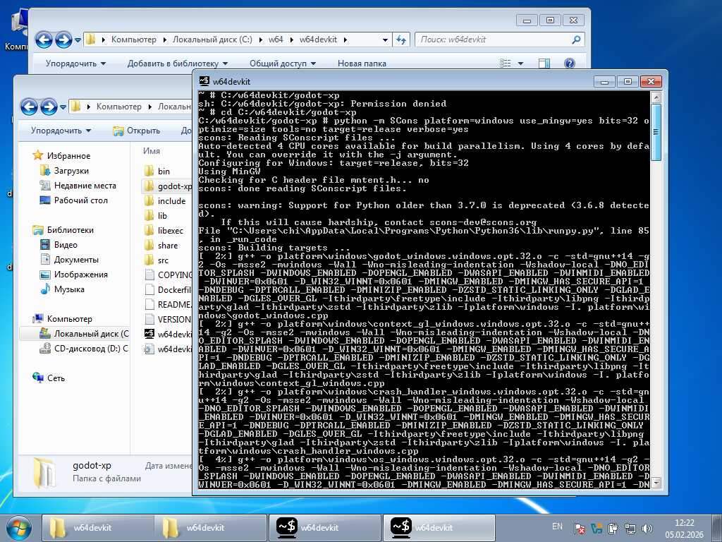The height and width of the screenshot is (542, 722).
Task: Click 'w64' breadcrumb in rear address bar
Action: pos(276,40)
